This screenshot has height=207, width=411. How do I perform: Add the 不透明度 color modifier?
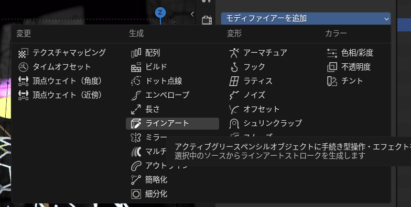(x=356, y=67)
